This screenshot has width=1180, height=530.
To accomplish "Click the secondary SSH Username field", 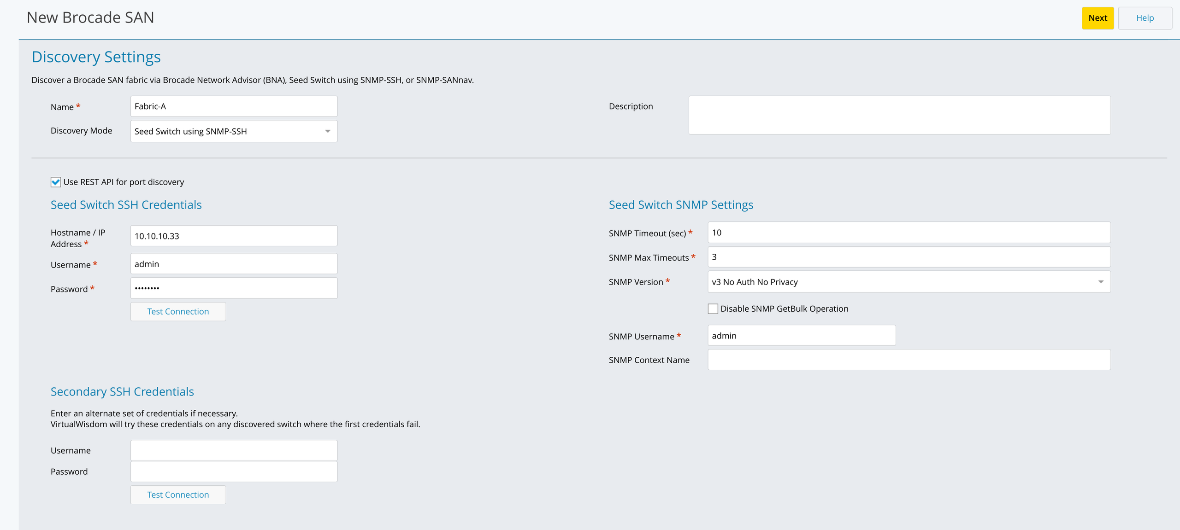I will [x=234, y=450].
